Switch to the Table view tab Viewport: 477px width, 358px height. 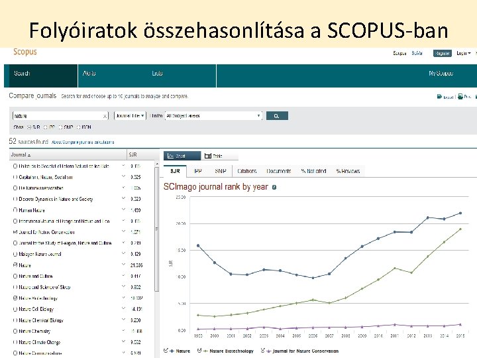[220, 156]
